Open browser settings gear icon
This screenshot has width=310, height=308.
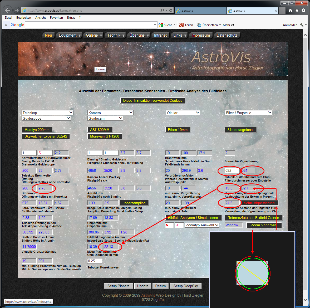point(303,11)
